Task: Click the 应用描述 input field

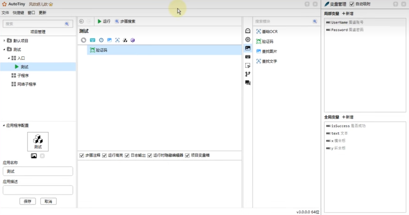Action: (x=38, y=190)
